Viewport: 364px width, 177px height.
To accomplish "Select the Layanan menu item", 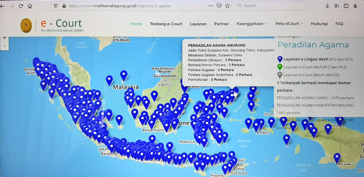I will point(198,24).
